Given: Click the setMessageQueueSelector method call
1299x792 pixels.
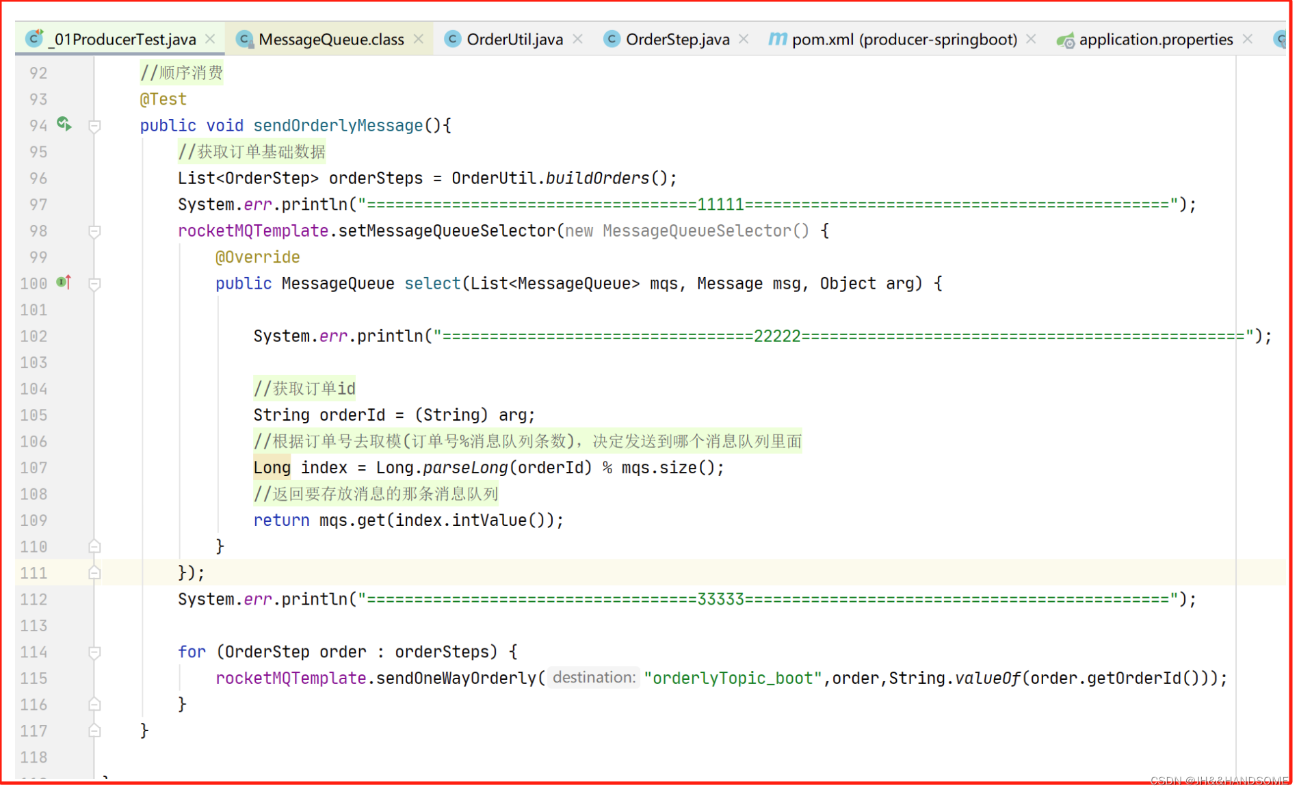Looking at the screenshot, I should click(447, 231).
